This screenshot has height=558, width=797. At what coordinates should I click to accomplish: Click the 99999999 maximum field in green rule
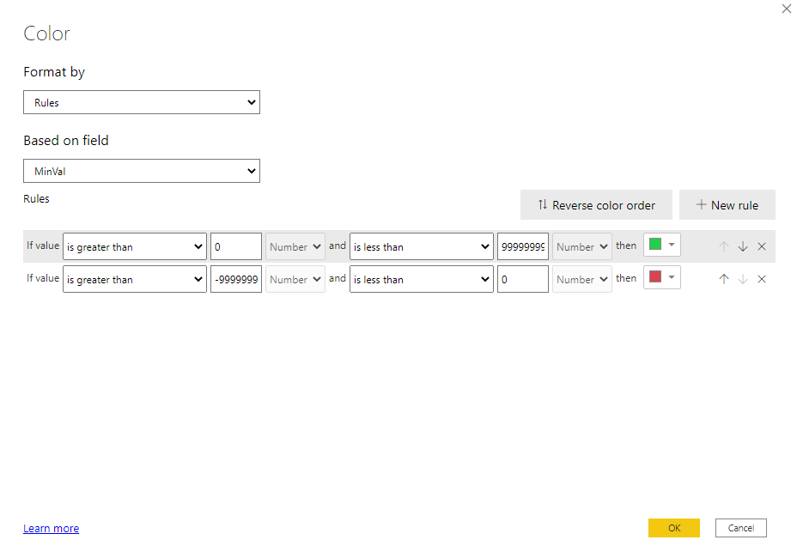click(x=522, y=246)
